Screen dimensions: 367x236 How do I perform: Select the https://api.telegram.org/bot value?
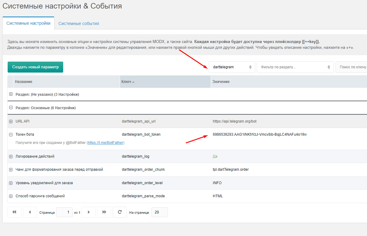point(234,121)
